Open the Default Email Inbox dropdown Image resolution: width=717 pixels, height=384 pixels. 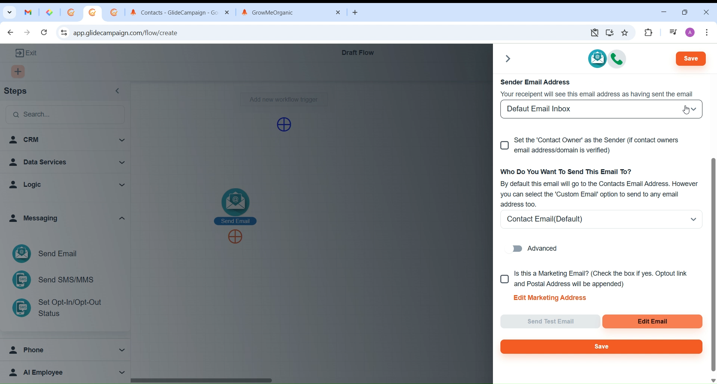click(601, 109)
